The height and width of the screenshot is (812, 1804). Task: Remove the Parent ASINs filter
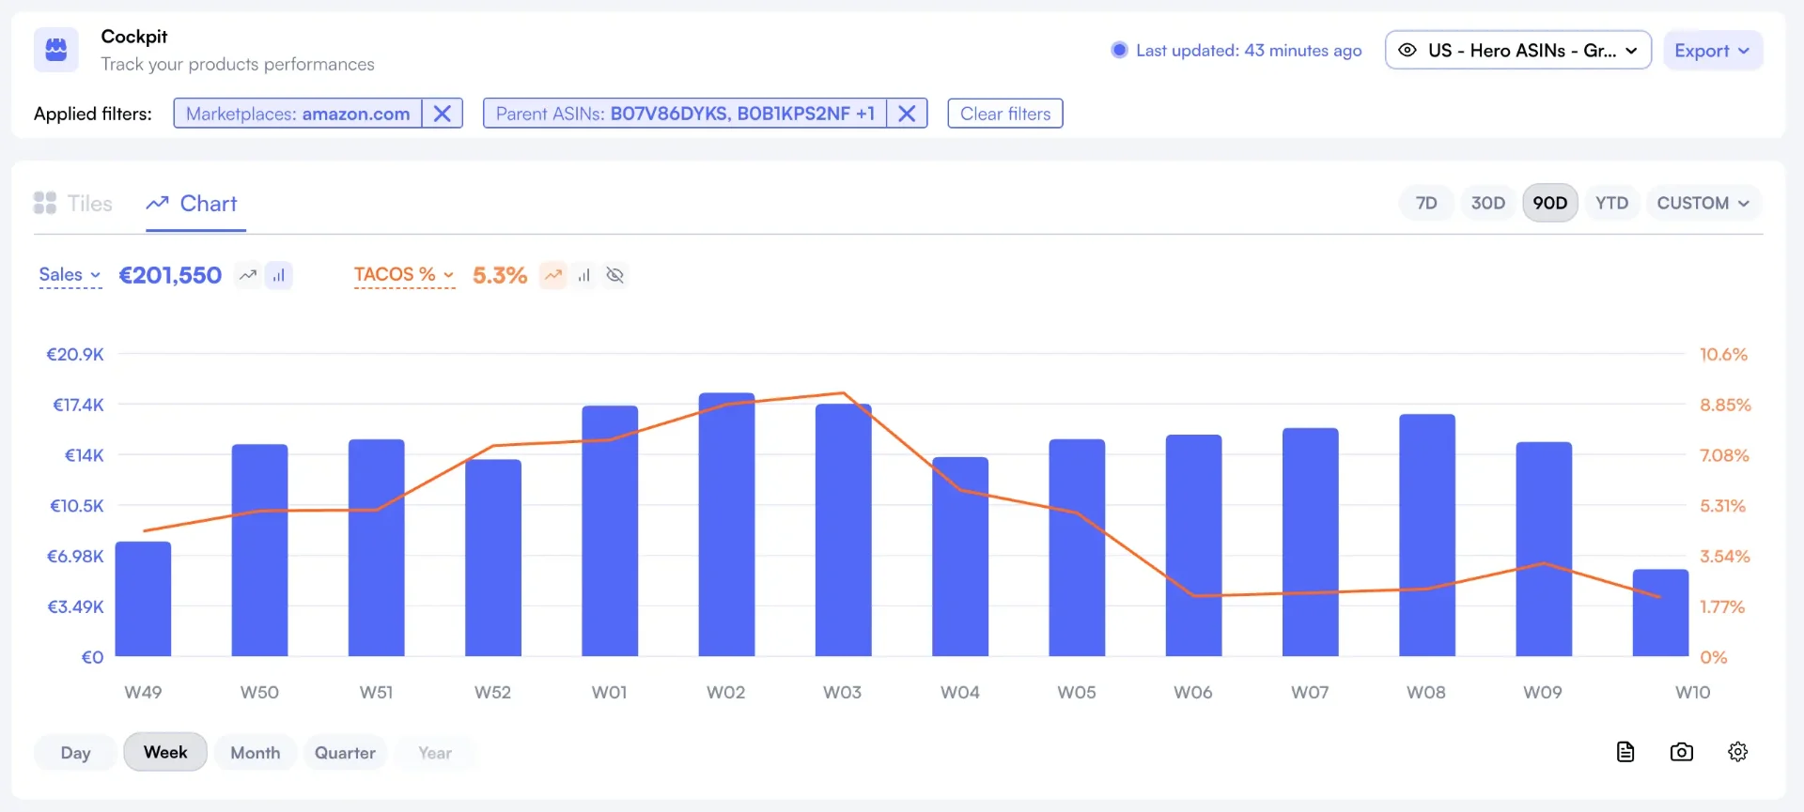point(907,114)
